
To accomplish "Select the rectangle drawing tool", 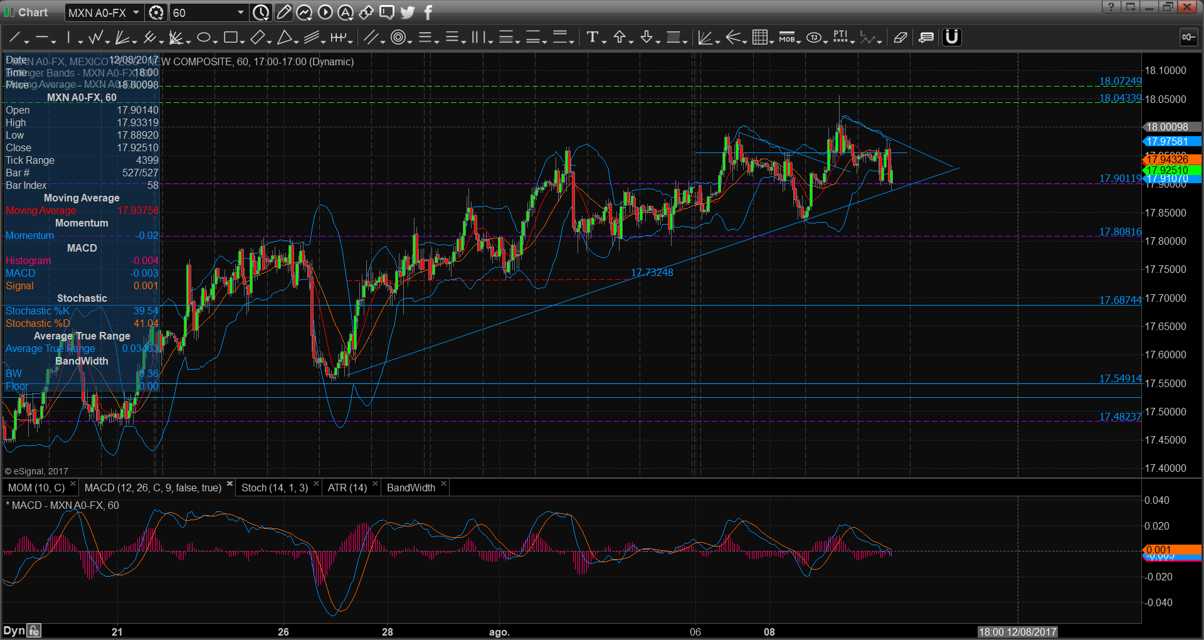I will coord(230,38).
